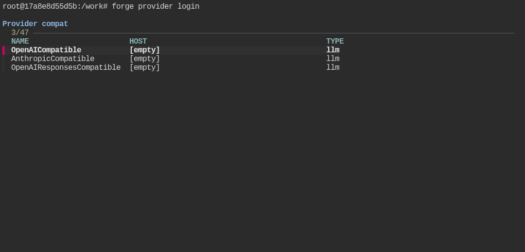Click the [empty] host of OpenAICompatible
Screen dimensions: 525x252
pyautogui.click(x=145, y=50)
